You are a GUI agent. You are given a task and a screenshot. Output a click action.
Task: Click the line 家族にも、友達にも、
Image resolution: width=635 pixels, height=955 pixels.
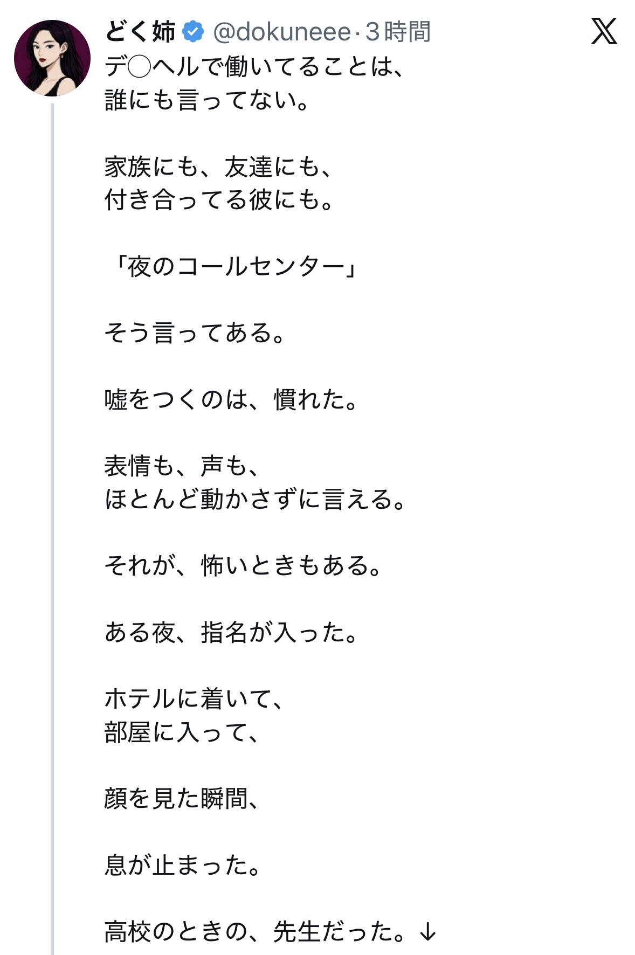tap(218, 167)
